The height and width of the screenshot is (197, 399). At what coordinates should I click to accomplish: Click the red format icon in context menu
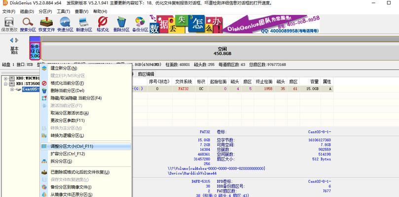point(44,83)
